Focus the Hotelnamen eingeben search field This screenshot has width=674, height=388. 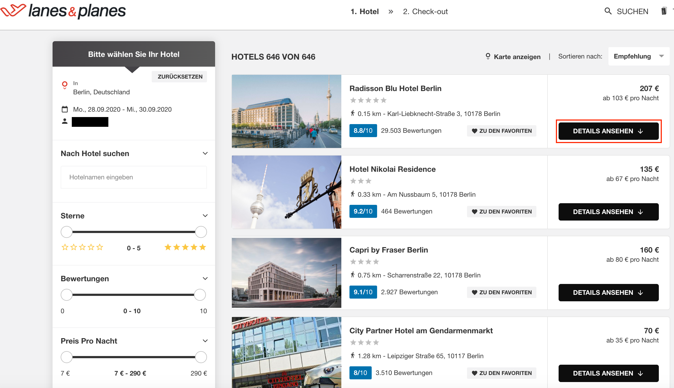coord(134,177)
